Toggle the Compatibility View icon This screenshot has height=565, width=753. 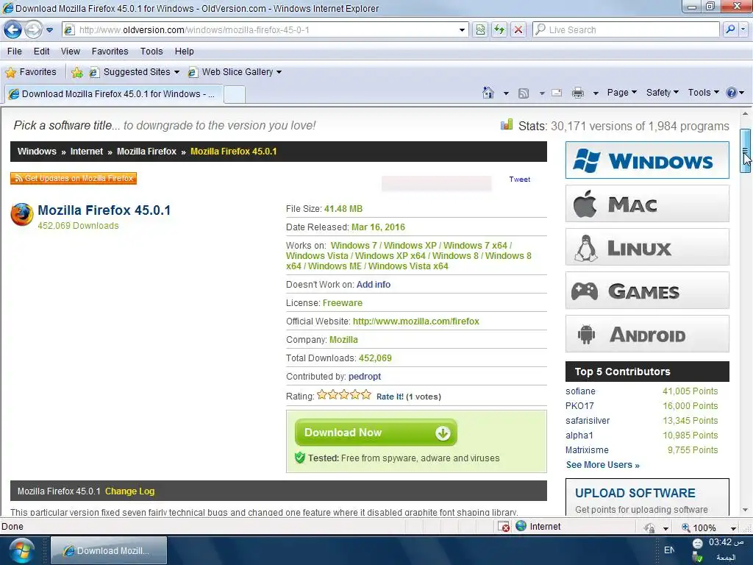coord(480,29)
